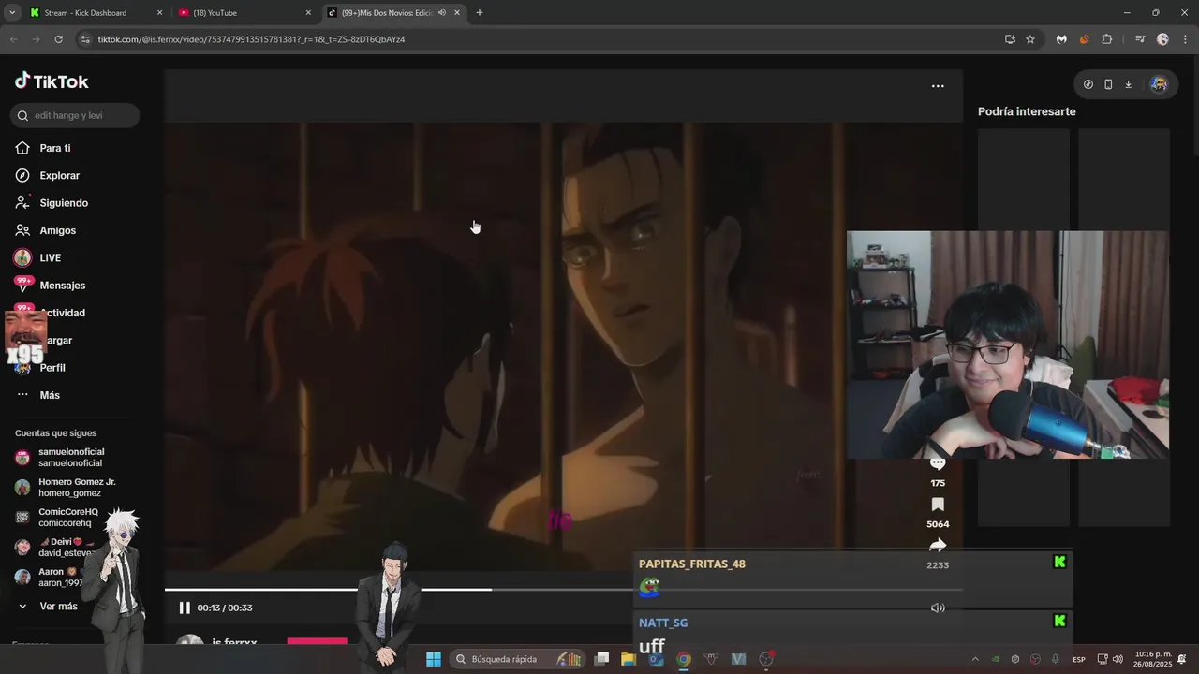Screen dimensions: 1199x674
Task: Close the YouTube tab
Action: (308, 13)
